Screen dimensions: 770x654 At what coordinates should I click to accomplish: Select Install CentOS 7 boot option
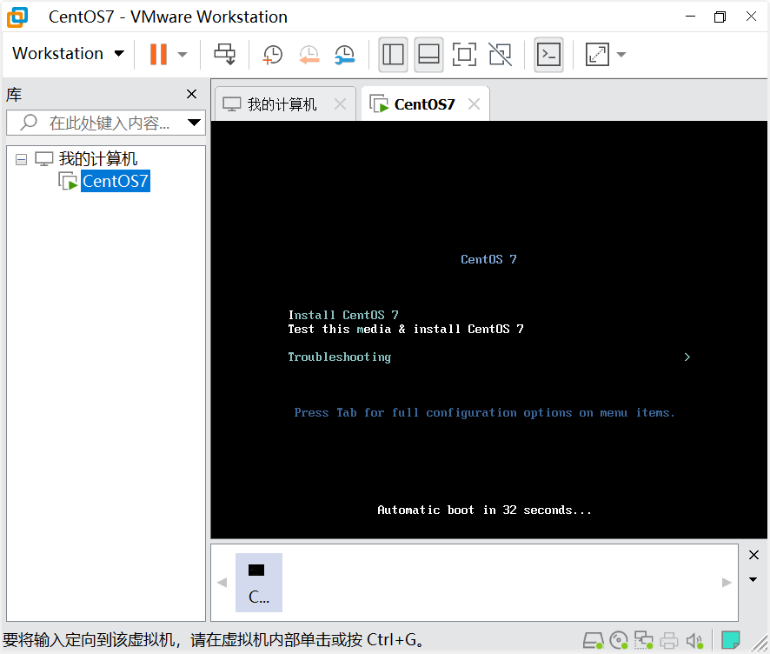click(343, 315)
